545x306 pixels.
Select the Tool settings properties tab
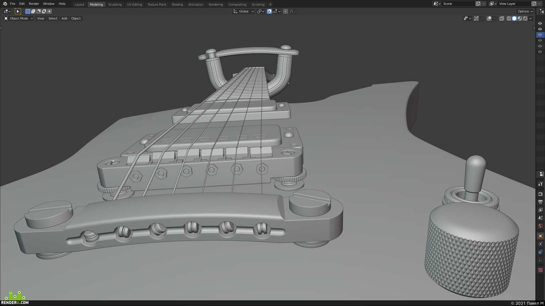click(540, 184)
